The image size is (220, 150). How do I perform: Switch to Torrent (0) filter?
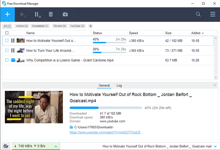(60, 26)
